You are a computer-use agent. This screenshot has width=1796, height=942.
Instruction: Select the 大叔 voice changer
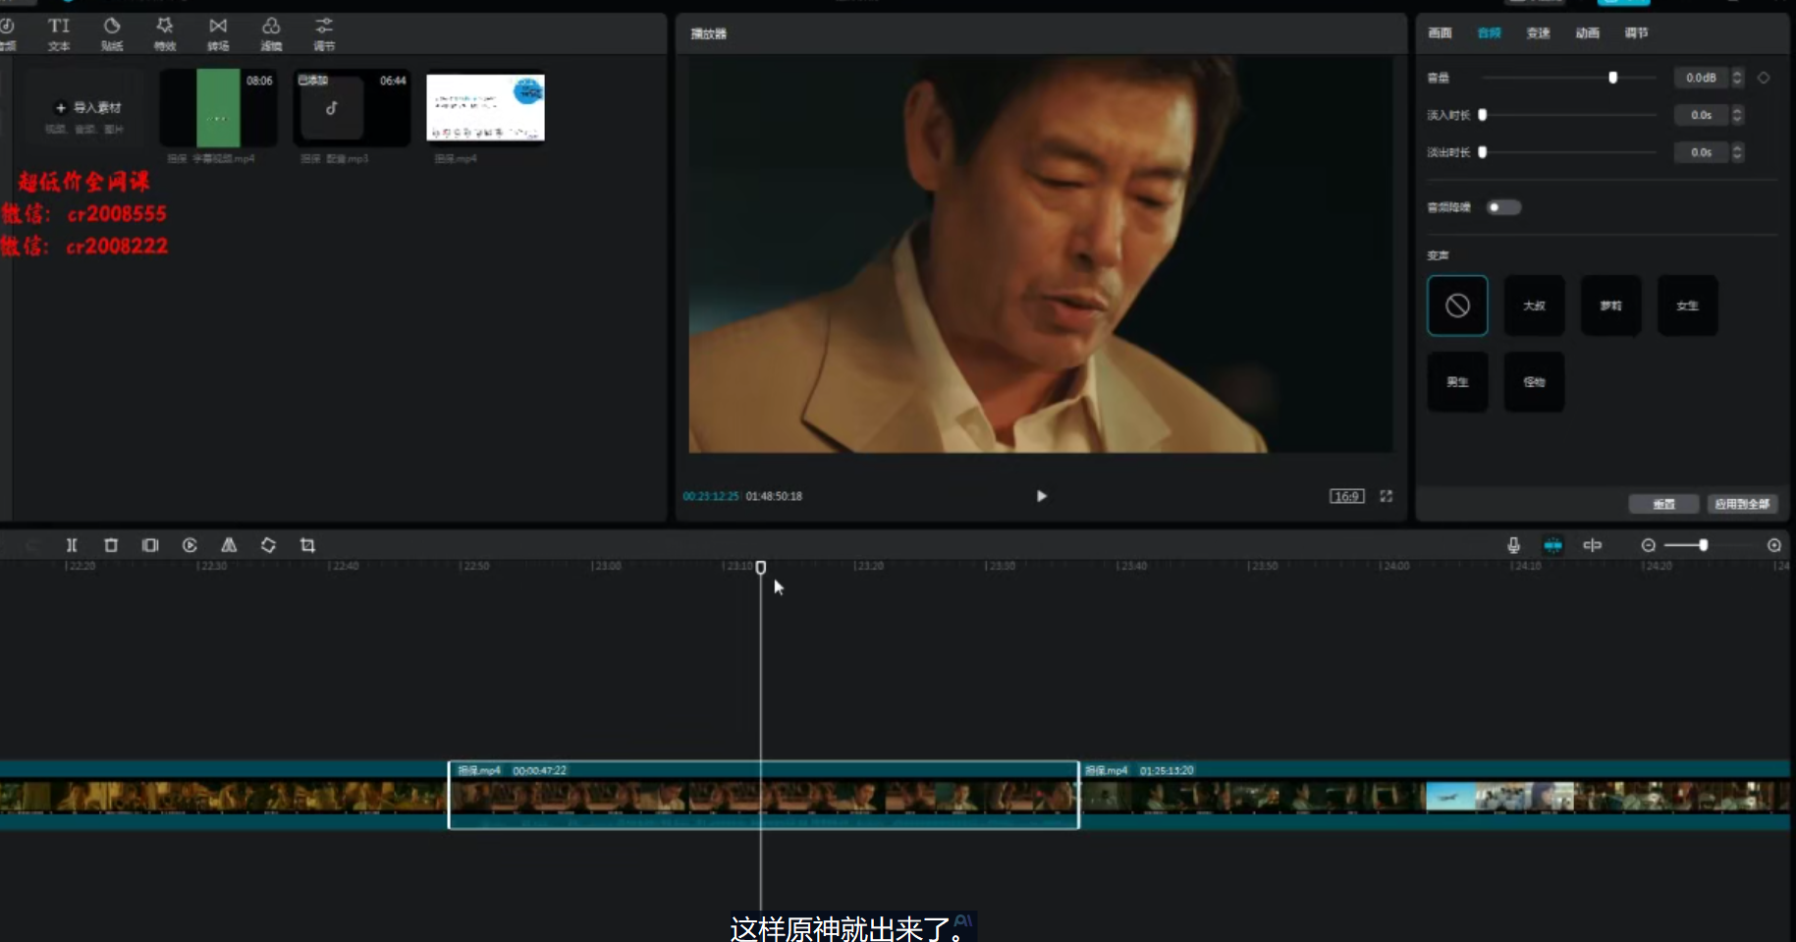[1534, 305]
